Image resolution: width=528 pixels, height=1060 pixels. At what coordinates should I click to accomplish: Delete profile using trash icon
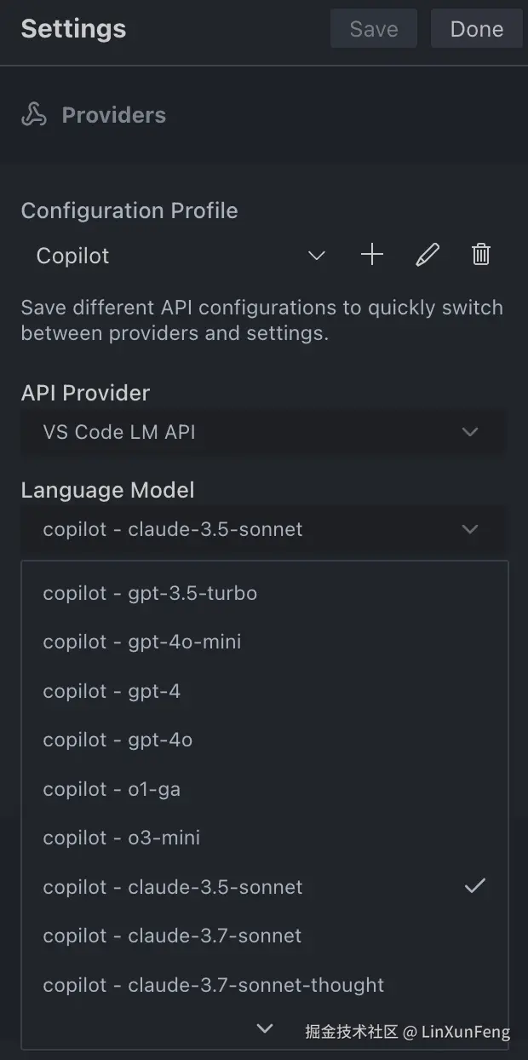[x=481, y=255]
